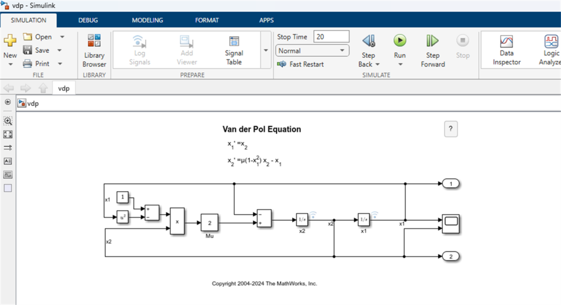This screenshot has height=305, width=561.
Task: Expand the Run dropdown arrow
Action: click(x=400, y=64)
